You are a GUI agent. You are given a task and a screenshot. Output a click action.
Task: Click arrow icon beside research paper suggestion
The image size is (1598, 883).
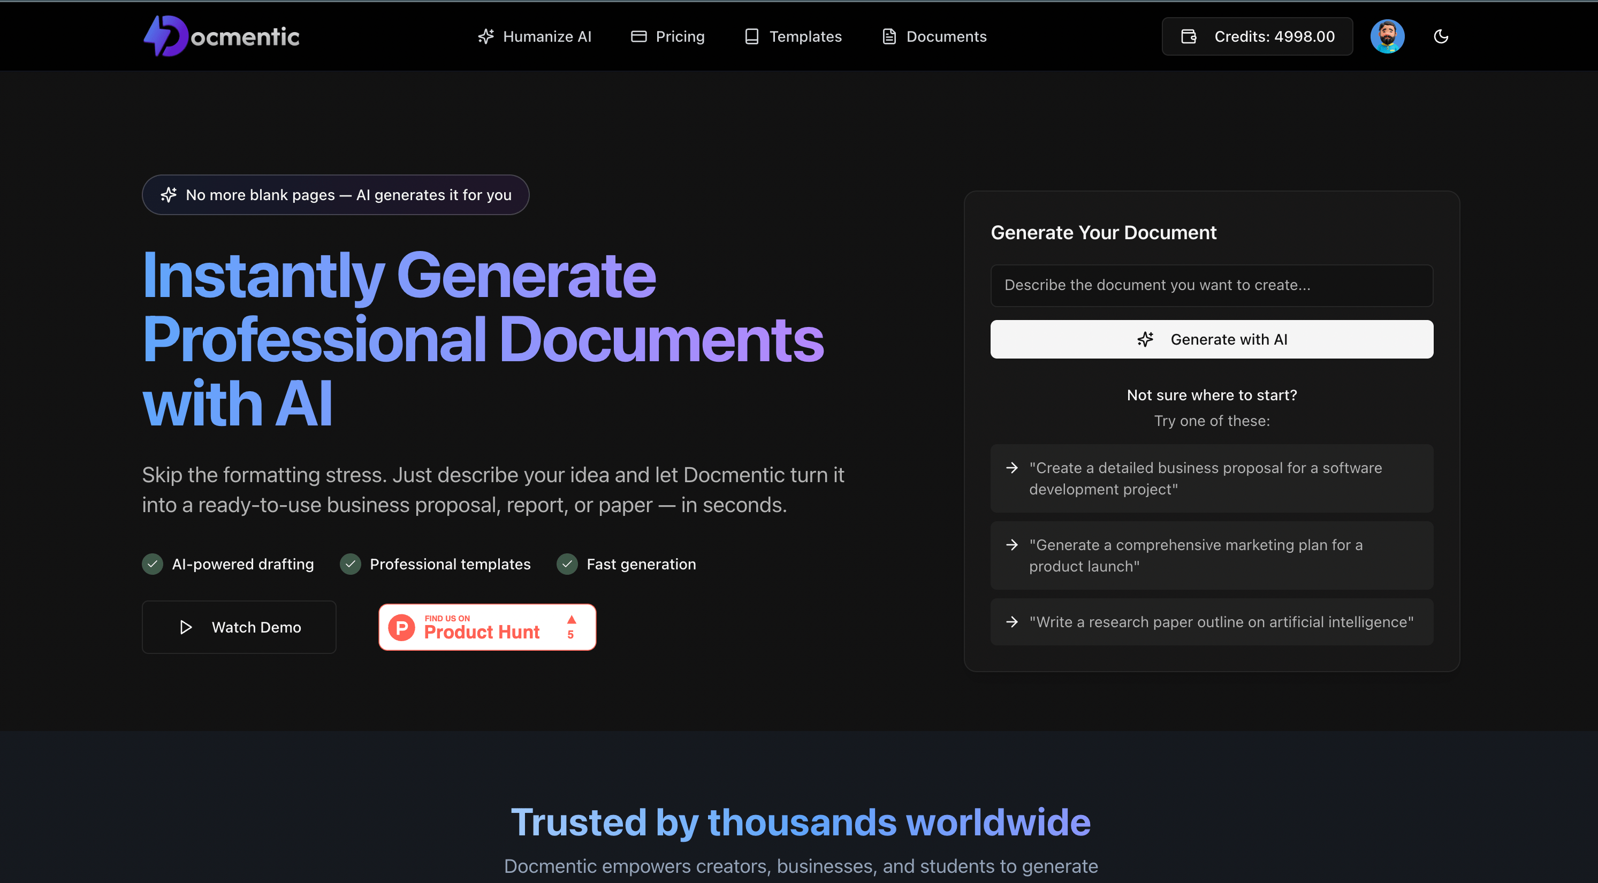tap(1012, 621)
